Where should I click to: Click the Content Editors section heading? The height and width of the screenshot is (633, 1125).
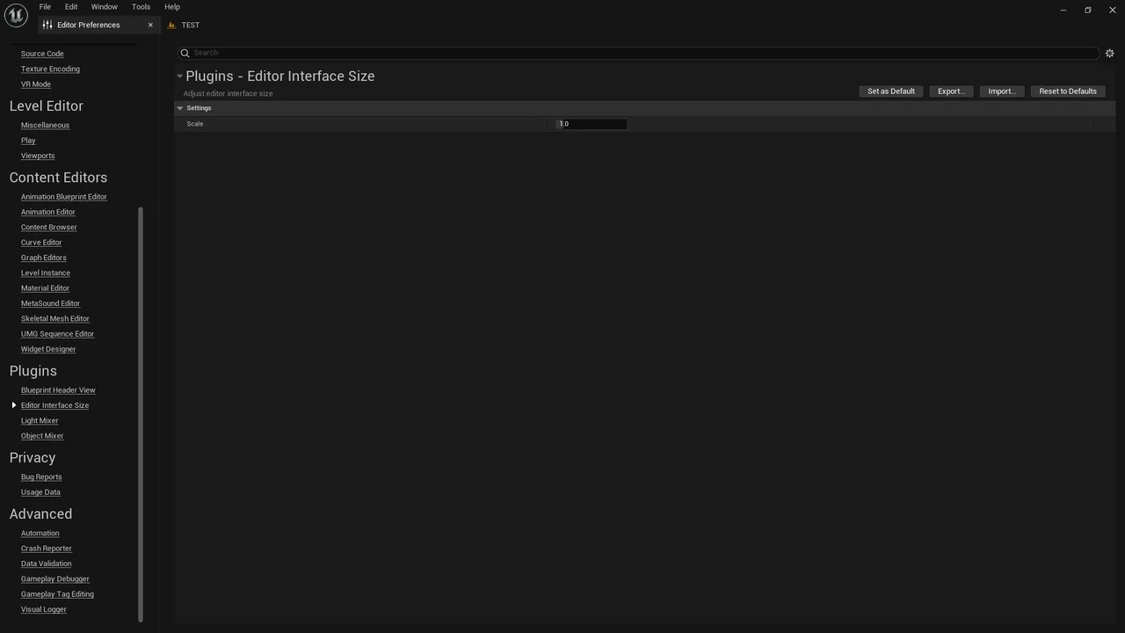click(x=58, y=178)
